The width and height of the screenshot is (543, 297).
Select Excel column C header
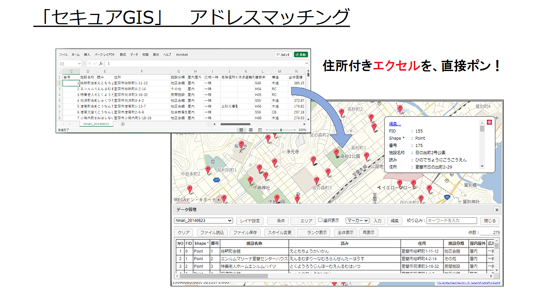pyautogui.click(x=71, y=71)
